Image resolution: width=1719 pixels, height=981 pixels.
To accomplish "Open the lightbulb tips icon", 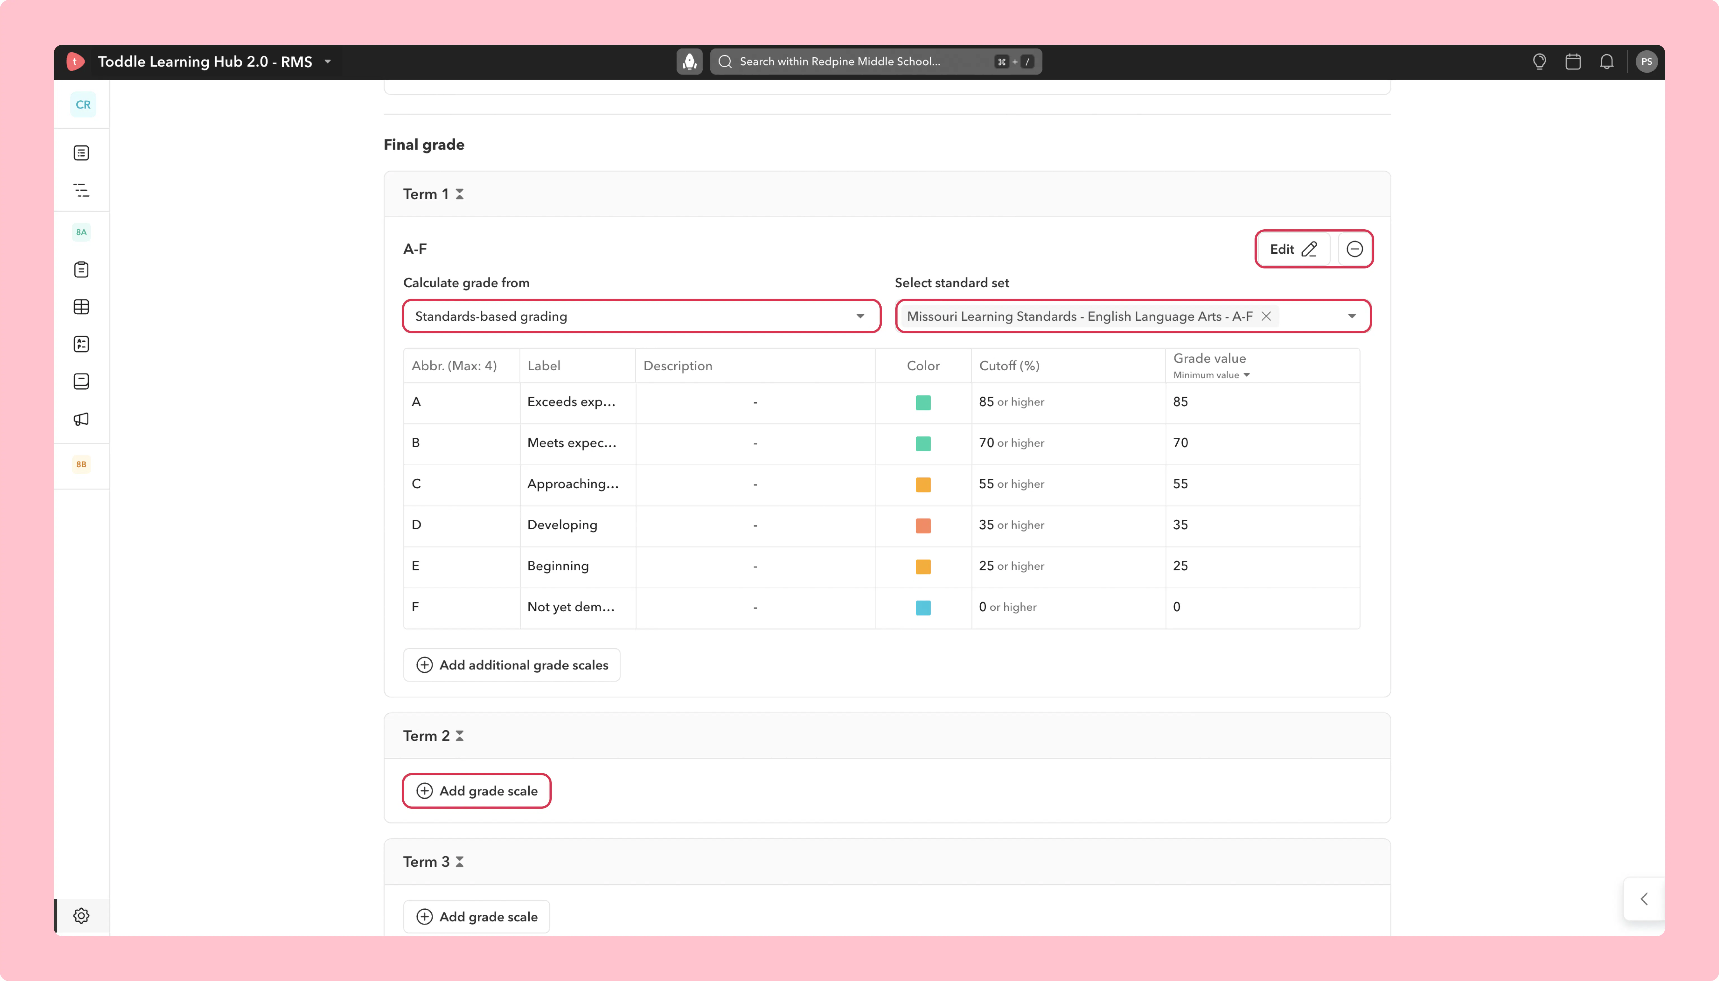I will click(x=1539, y=61).
